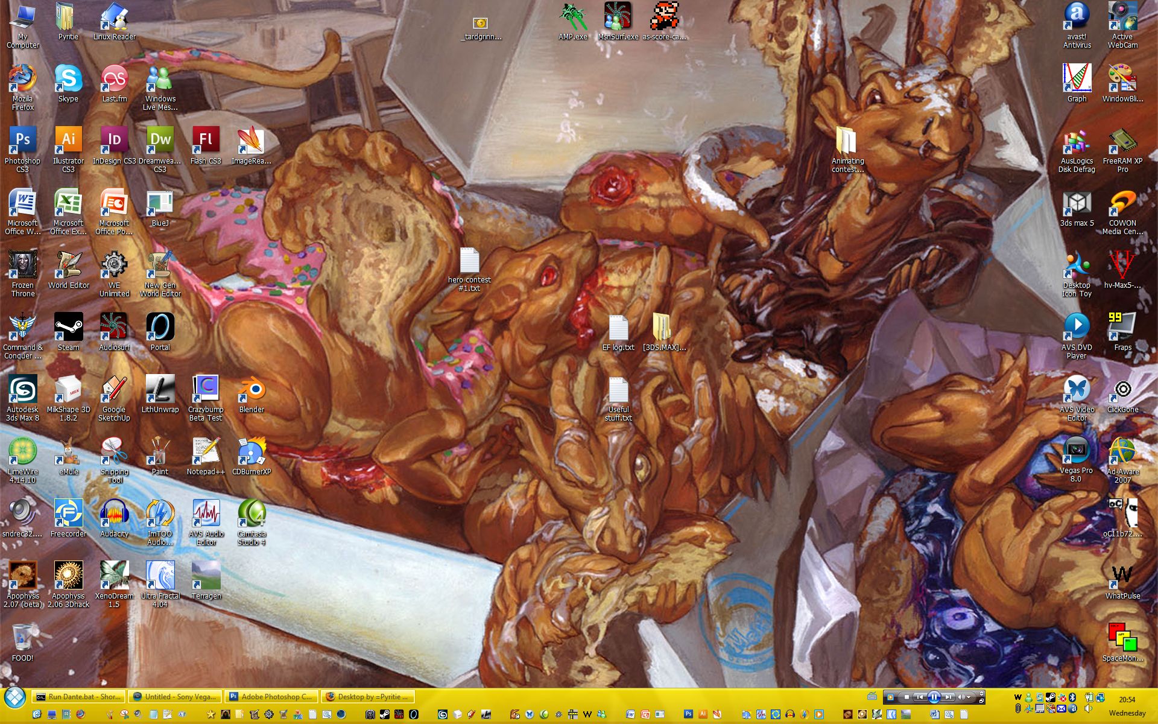Viewport: 1158px width, 724px height.
Task: Open the Camtasia Studio 4 shortcut
Action: (252, 522)
